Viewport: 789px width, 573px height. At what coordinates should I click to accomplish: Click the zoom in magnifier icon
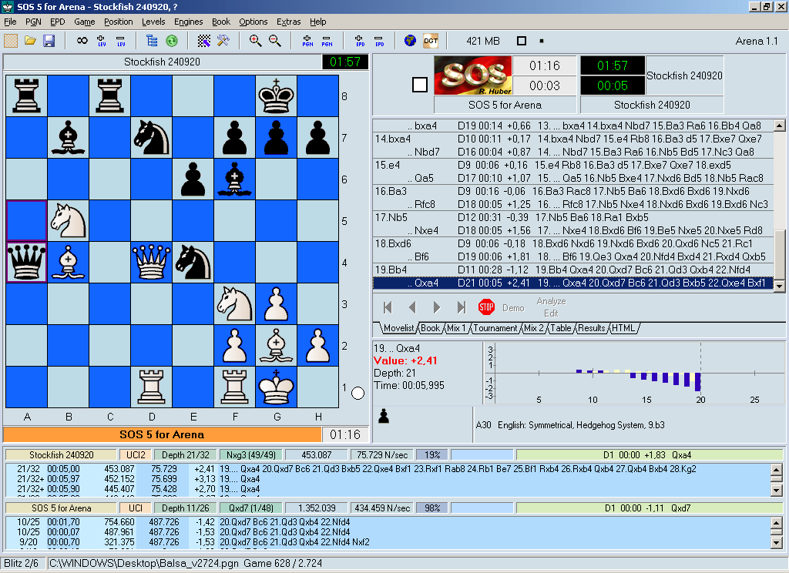coord(256,41)
